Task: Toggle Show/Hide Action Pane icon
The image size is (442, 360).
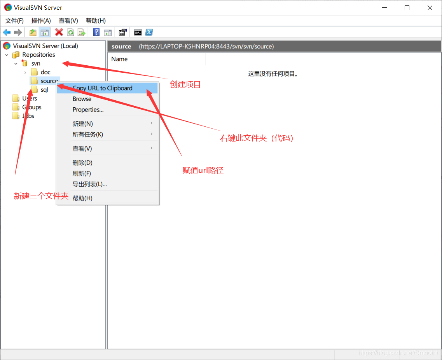Action: (x=108, y=32)
